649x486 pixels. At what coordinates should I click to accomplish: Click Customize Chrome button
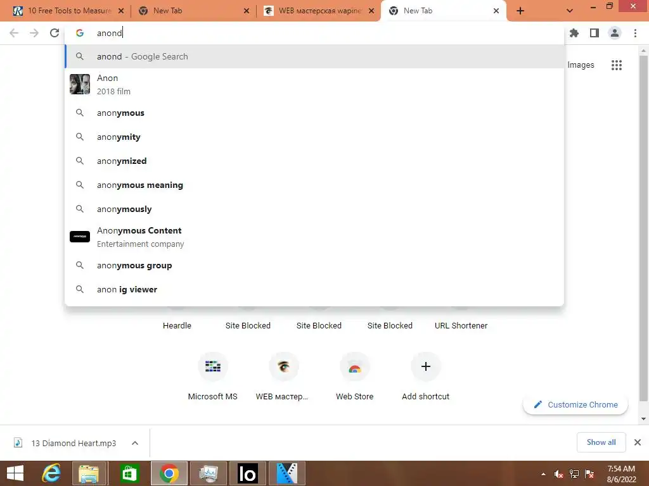575,404
